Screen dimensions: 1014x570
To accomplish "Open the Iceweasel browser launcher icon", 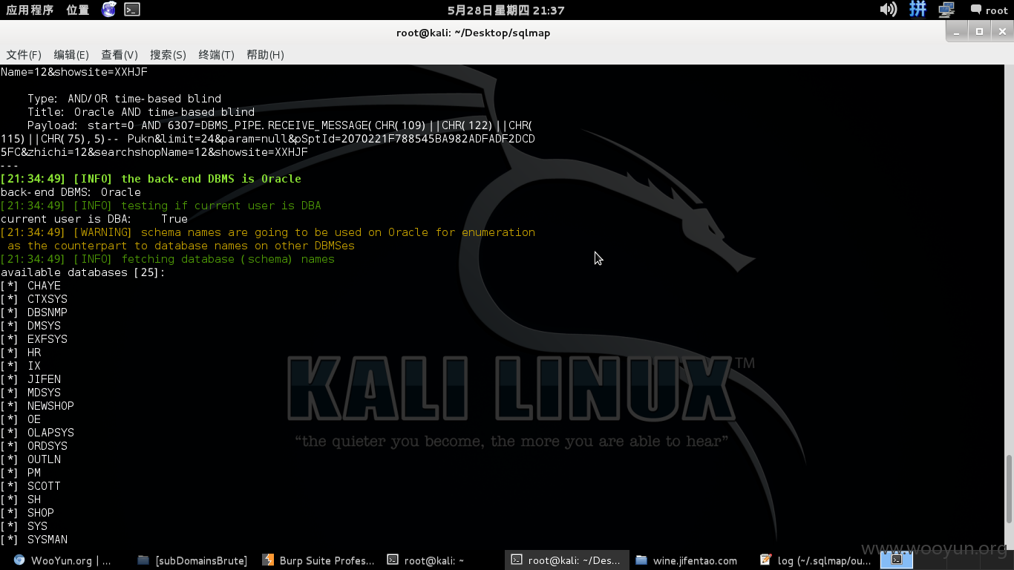I will pos(108,10).
